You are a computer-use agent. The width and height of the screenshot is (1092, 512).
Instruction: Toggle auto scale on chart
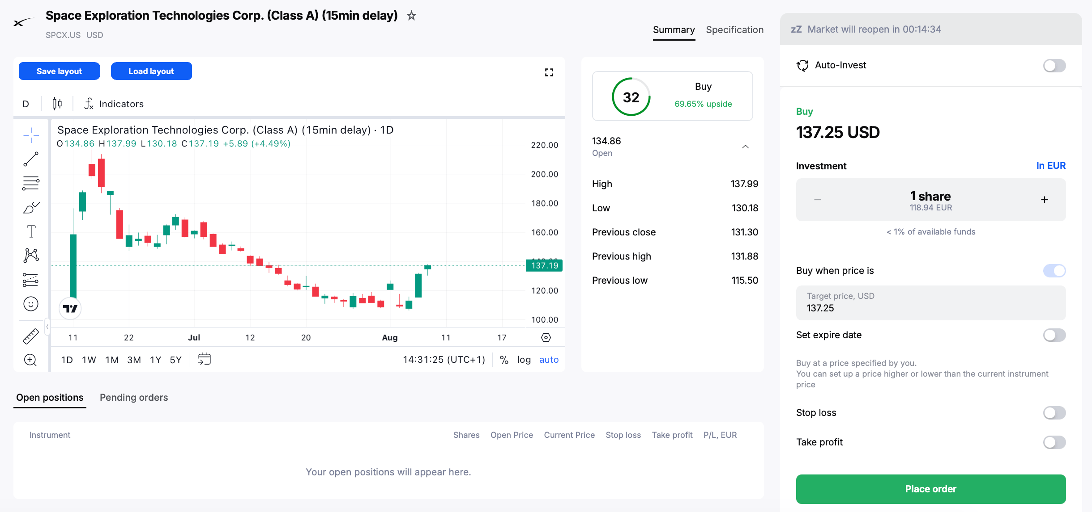click(x=549, y=360)
